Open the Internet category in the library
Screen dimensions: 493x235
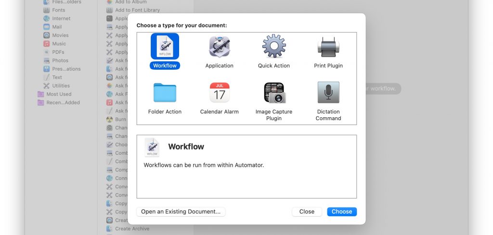tap(57, 19)
